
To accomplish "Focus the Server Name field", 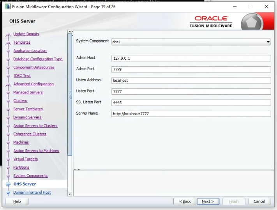I will [x=191, y=114].
